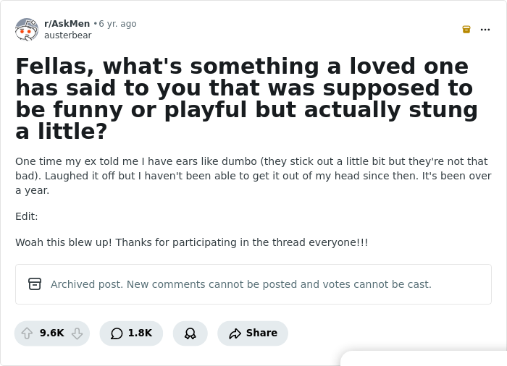The width and height of the screenshot is (507, 366).
Task: Open the r/AskMen subreddit link
Action: coord(67,24)
